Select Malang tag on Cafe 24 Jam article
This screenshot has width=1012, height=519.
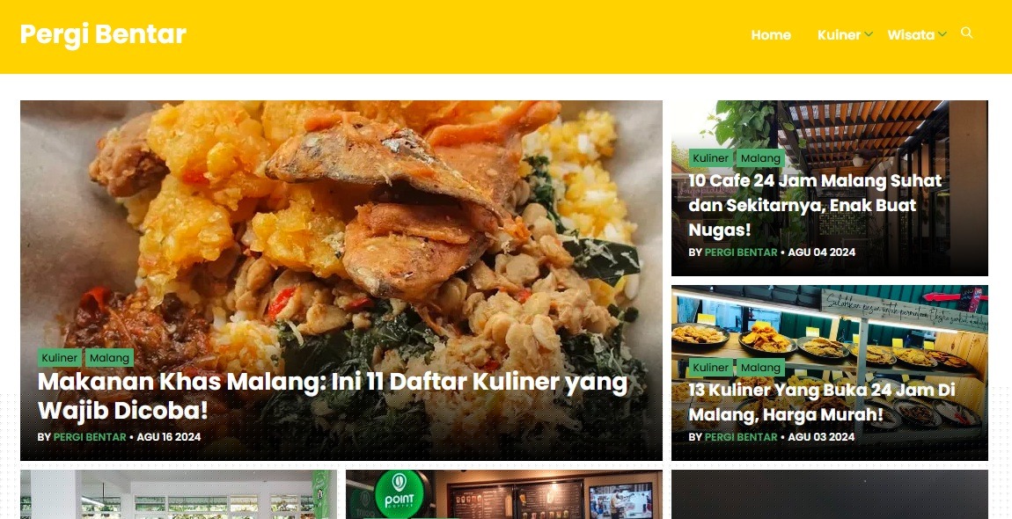click(x=761, y=158)
